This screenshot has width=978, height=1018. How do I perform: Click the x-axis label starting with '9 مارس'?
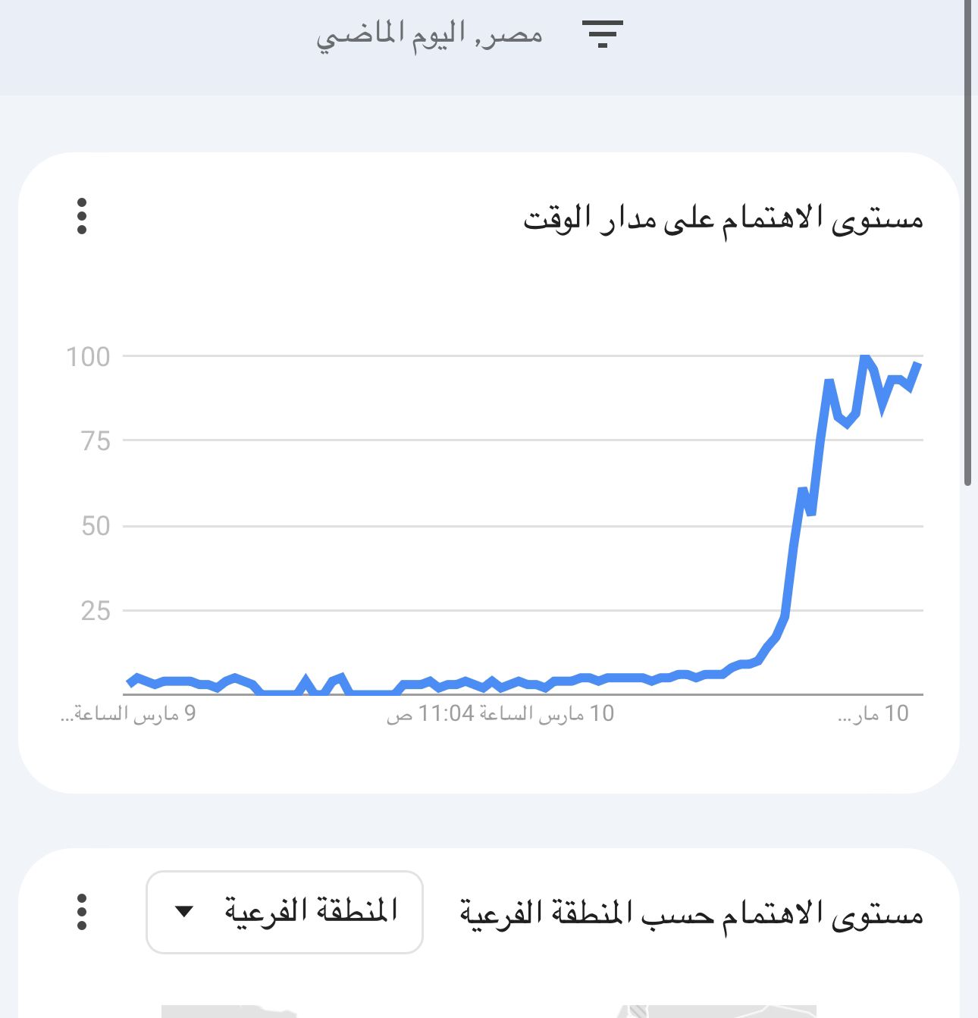[128, 714]
